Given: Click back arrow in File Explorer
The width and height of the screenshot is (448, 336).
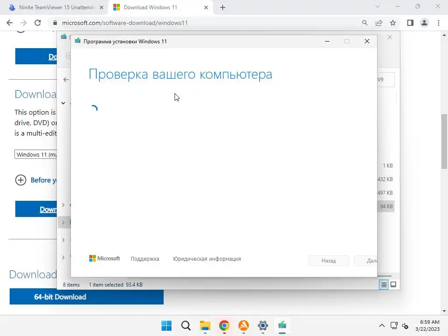Looking at the screenshot, I should (66, 80).
